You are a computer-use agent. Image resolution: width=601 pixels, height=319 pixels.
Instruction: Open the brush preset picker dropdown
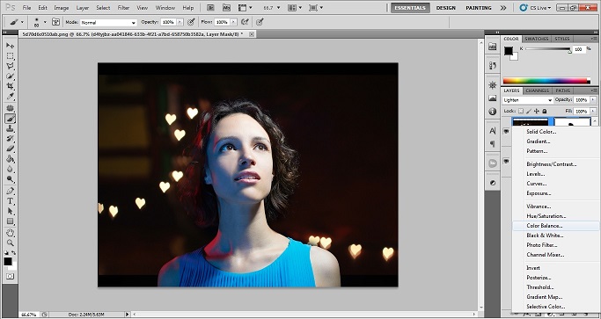pyautogui.click(x=45, y=22)
